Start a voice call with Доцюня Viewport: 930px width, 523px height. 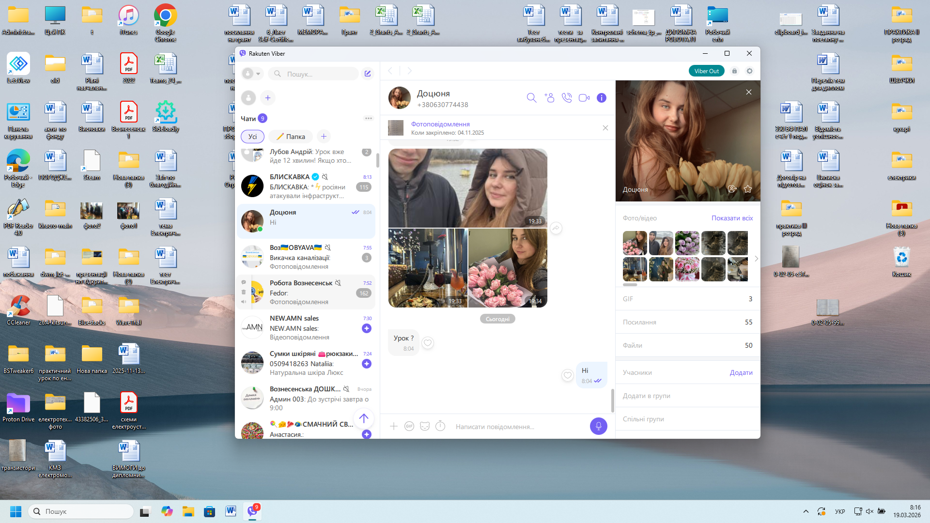pos(566,98)
